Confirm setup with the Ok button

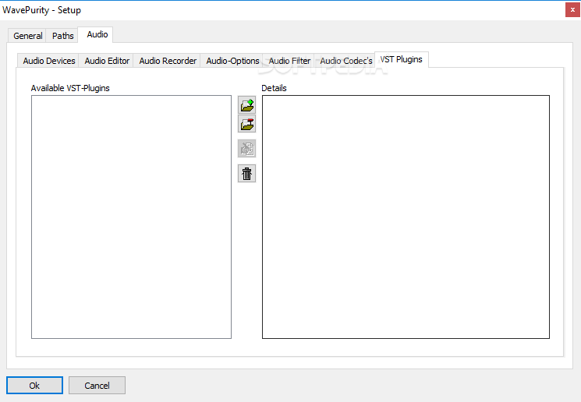[34, 386]
